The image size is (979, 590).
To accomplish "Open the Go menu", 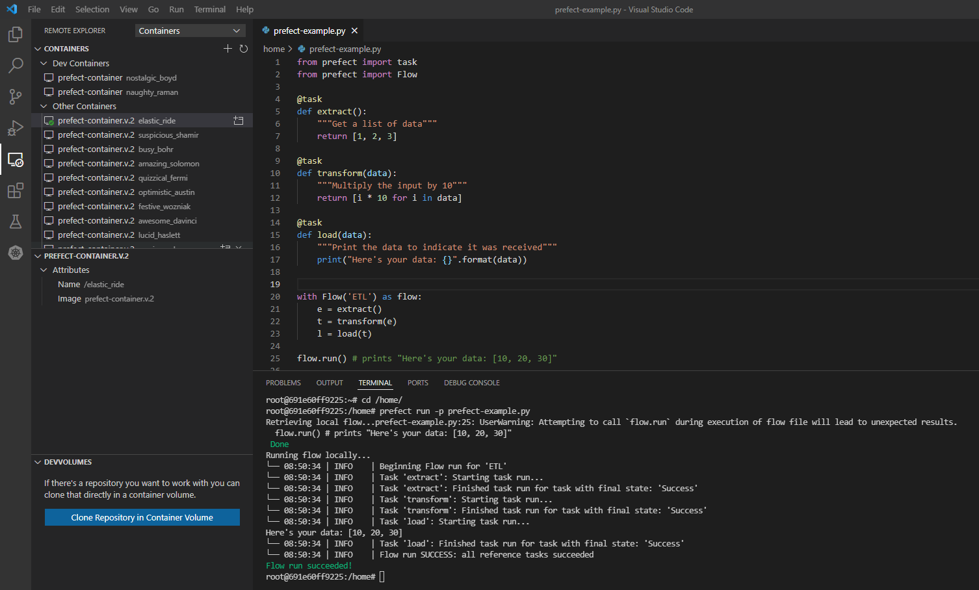I will pyautogui.click(x=153, y=9).
